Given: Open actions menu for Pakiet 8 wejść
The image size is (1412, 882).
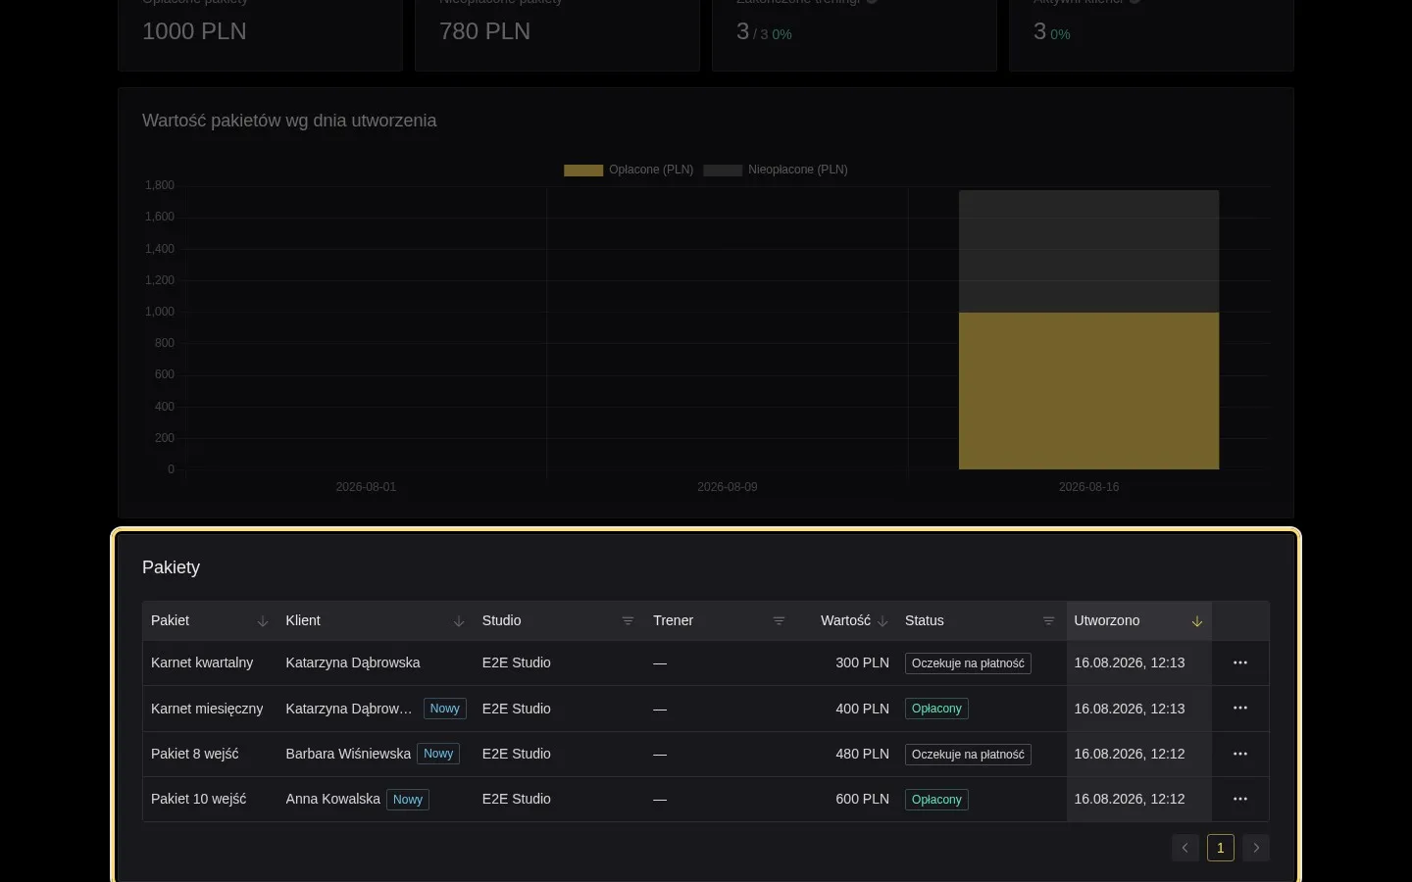Looking at the screenshot, I should (1240, 754).
